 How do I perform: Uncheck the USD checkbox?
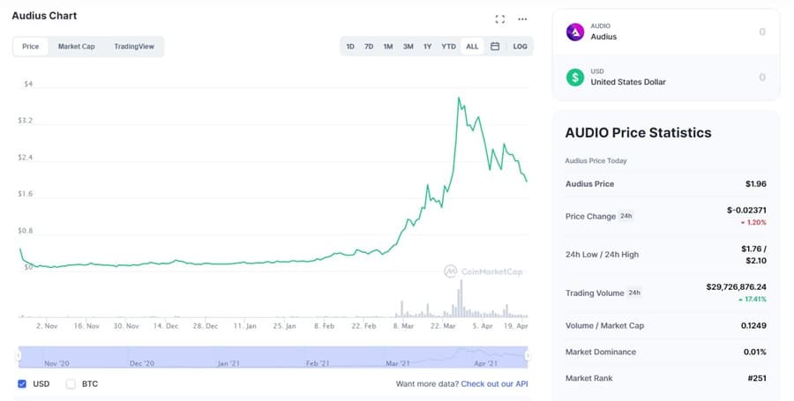[x=22, y=384]
